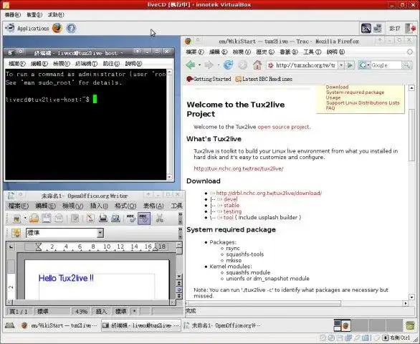The width and height of the screenshot is (420, 344).
Task: Click the stable download link
Action: (232, 205)
